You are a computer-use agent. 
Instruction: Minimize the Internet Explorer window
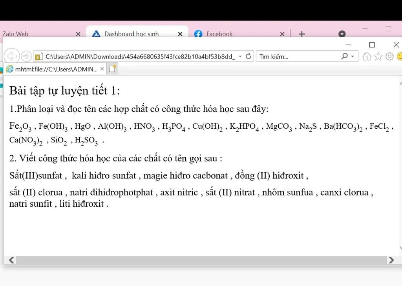click(x=348, y=45)
